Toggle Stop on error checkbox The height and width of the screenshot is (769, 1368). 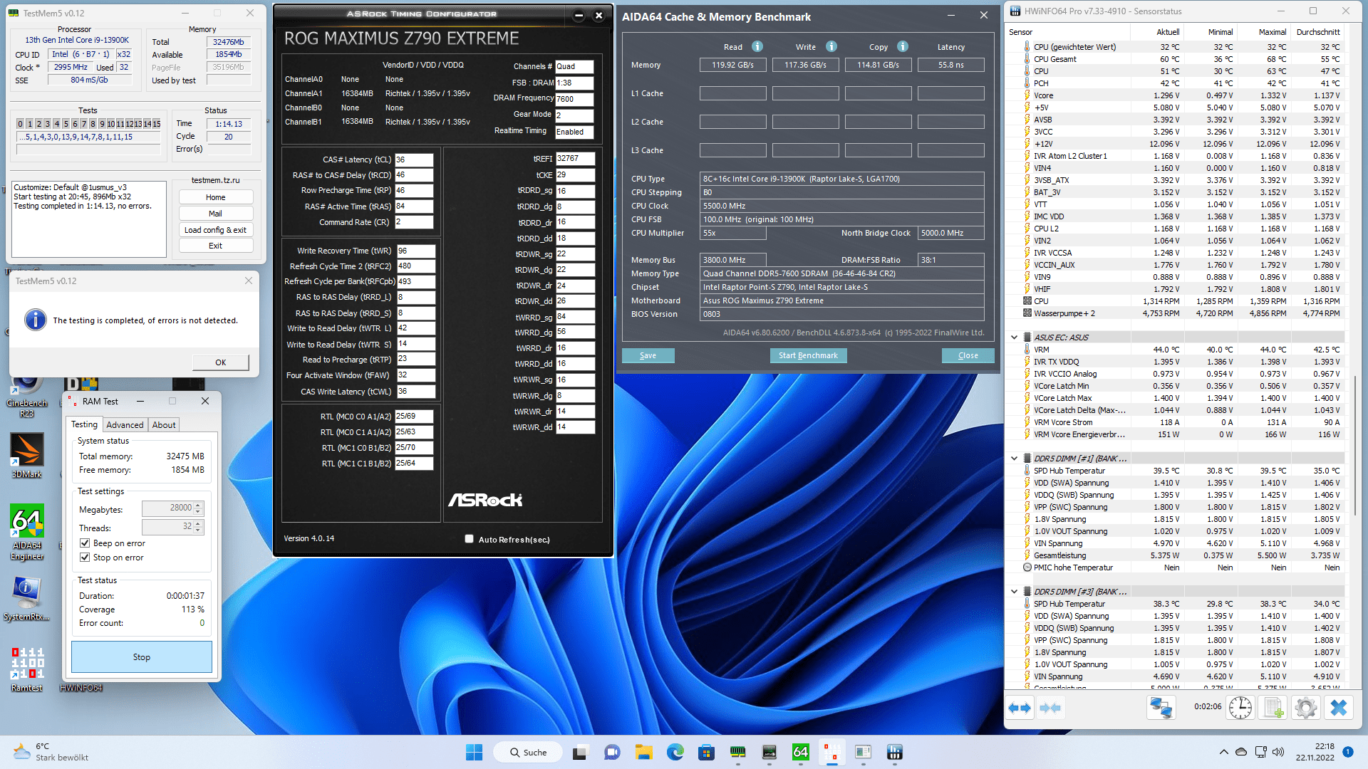pyautogui.click(x=85, y=558)
